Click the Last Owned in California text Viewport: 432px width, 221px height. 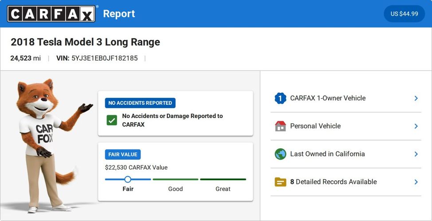point(327,154)
